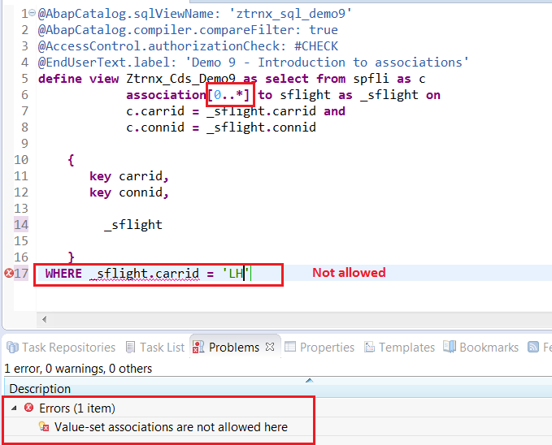Viewport: 552px width, 445px height.
Task: Click the view name Ztrnx_Cds_Demo9
Action: (x=181, y=79)
